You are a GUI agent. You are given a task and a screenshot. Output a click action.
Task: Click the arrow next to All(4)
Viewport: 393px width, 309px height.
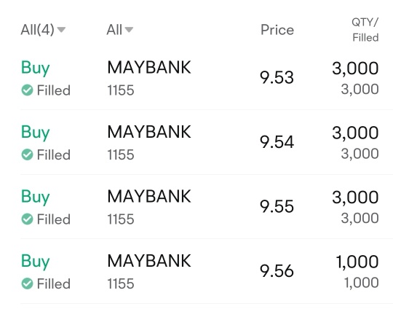(x=61, y=30)
